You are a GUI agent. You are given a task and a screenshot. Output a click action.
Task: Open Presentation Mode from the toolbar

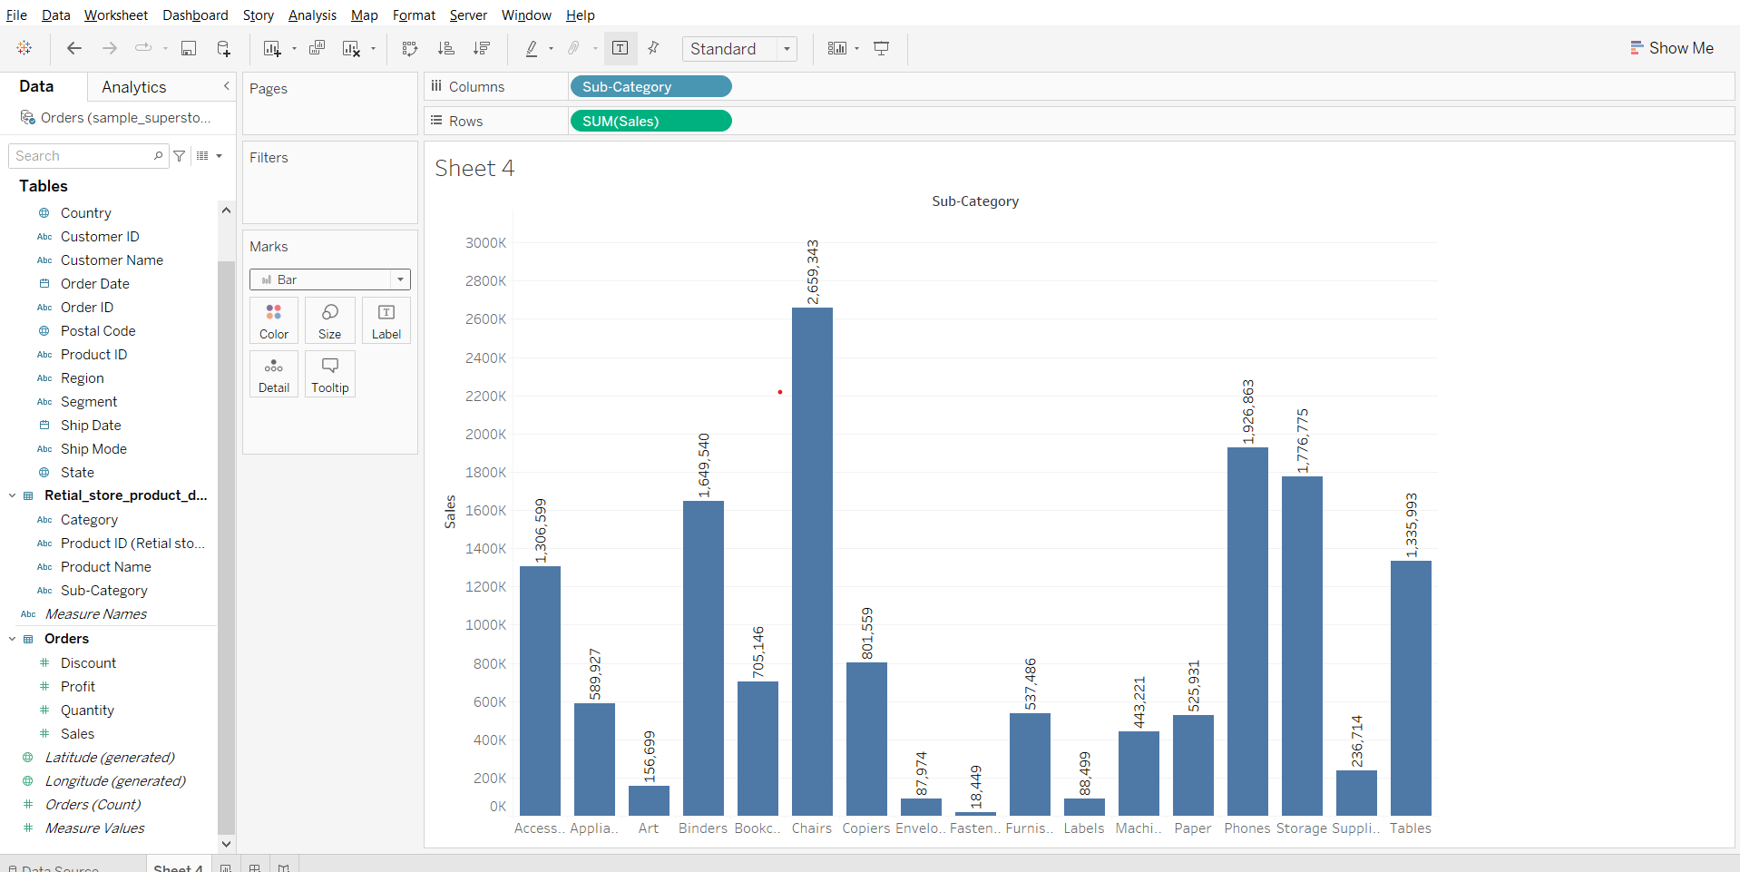tap(881, 49)
